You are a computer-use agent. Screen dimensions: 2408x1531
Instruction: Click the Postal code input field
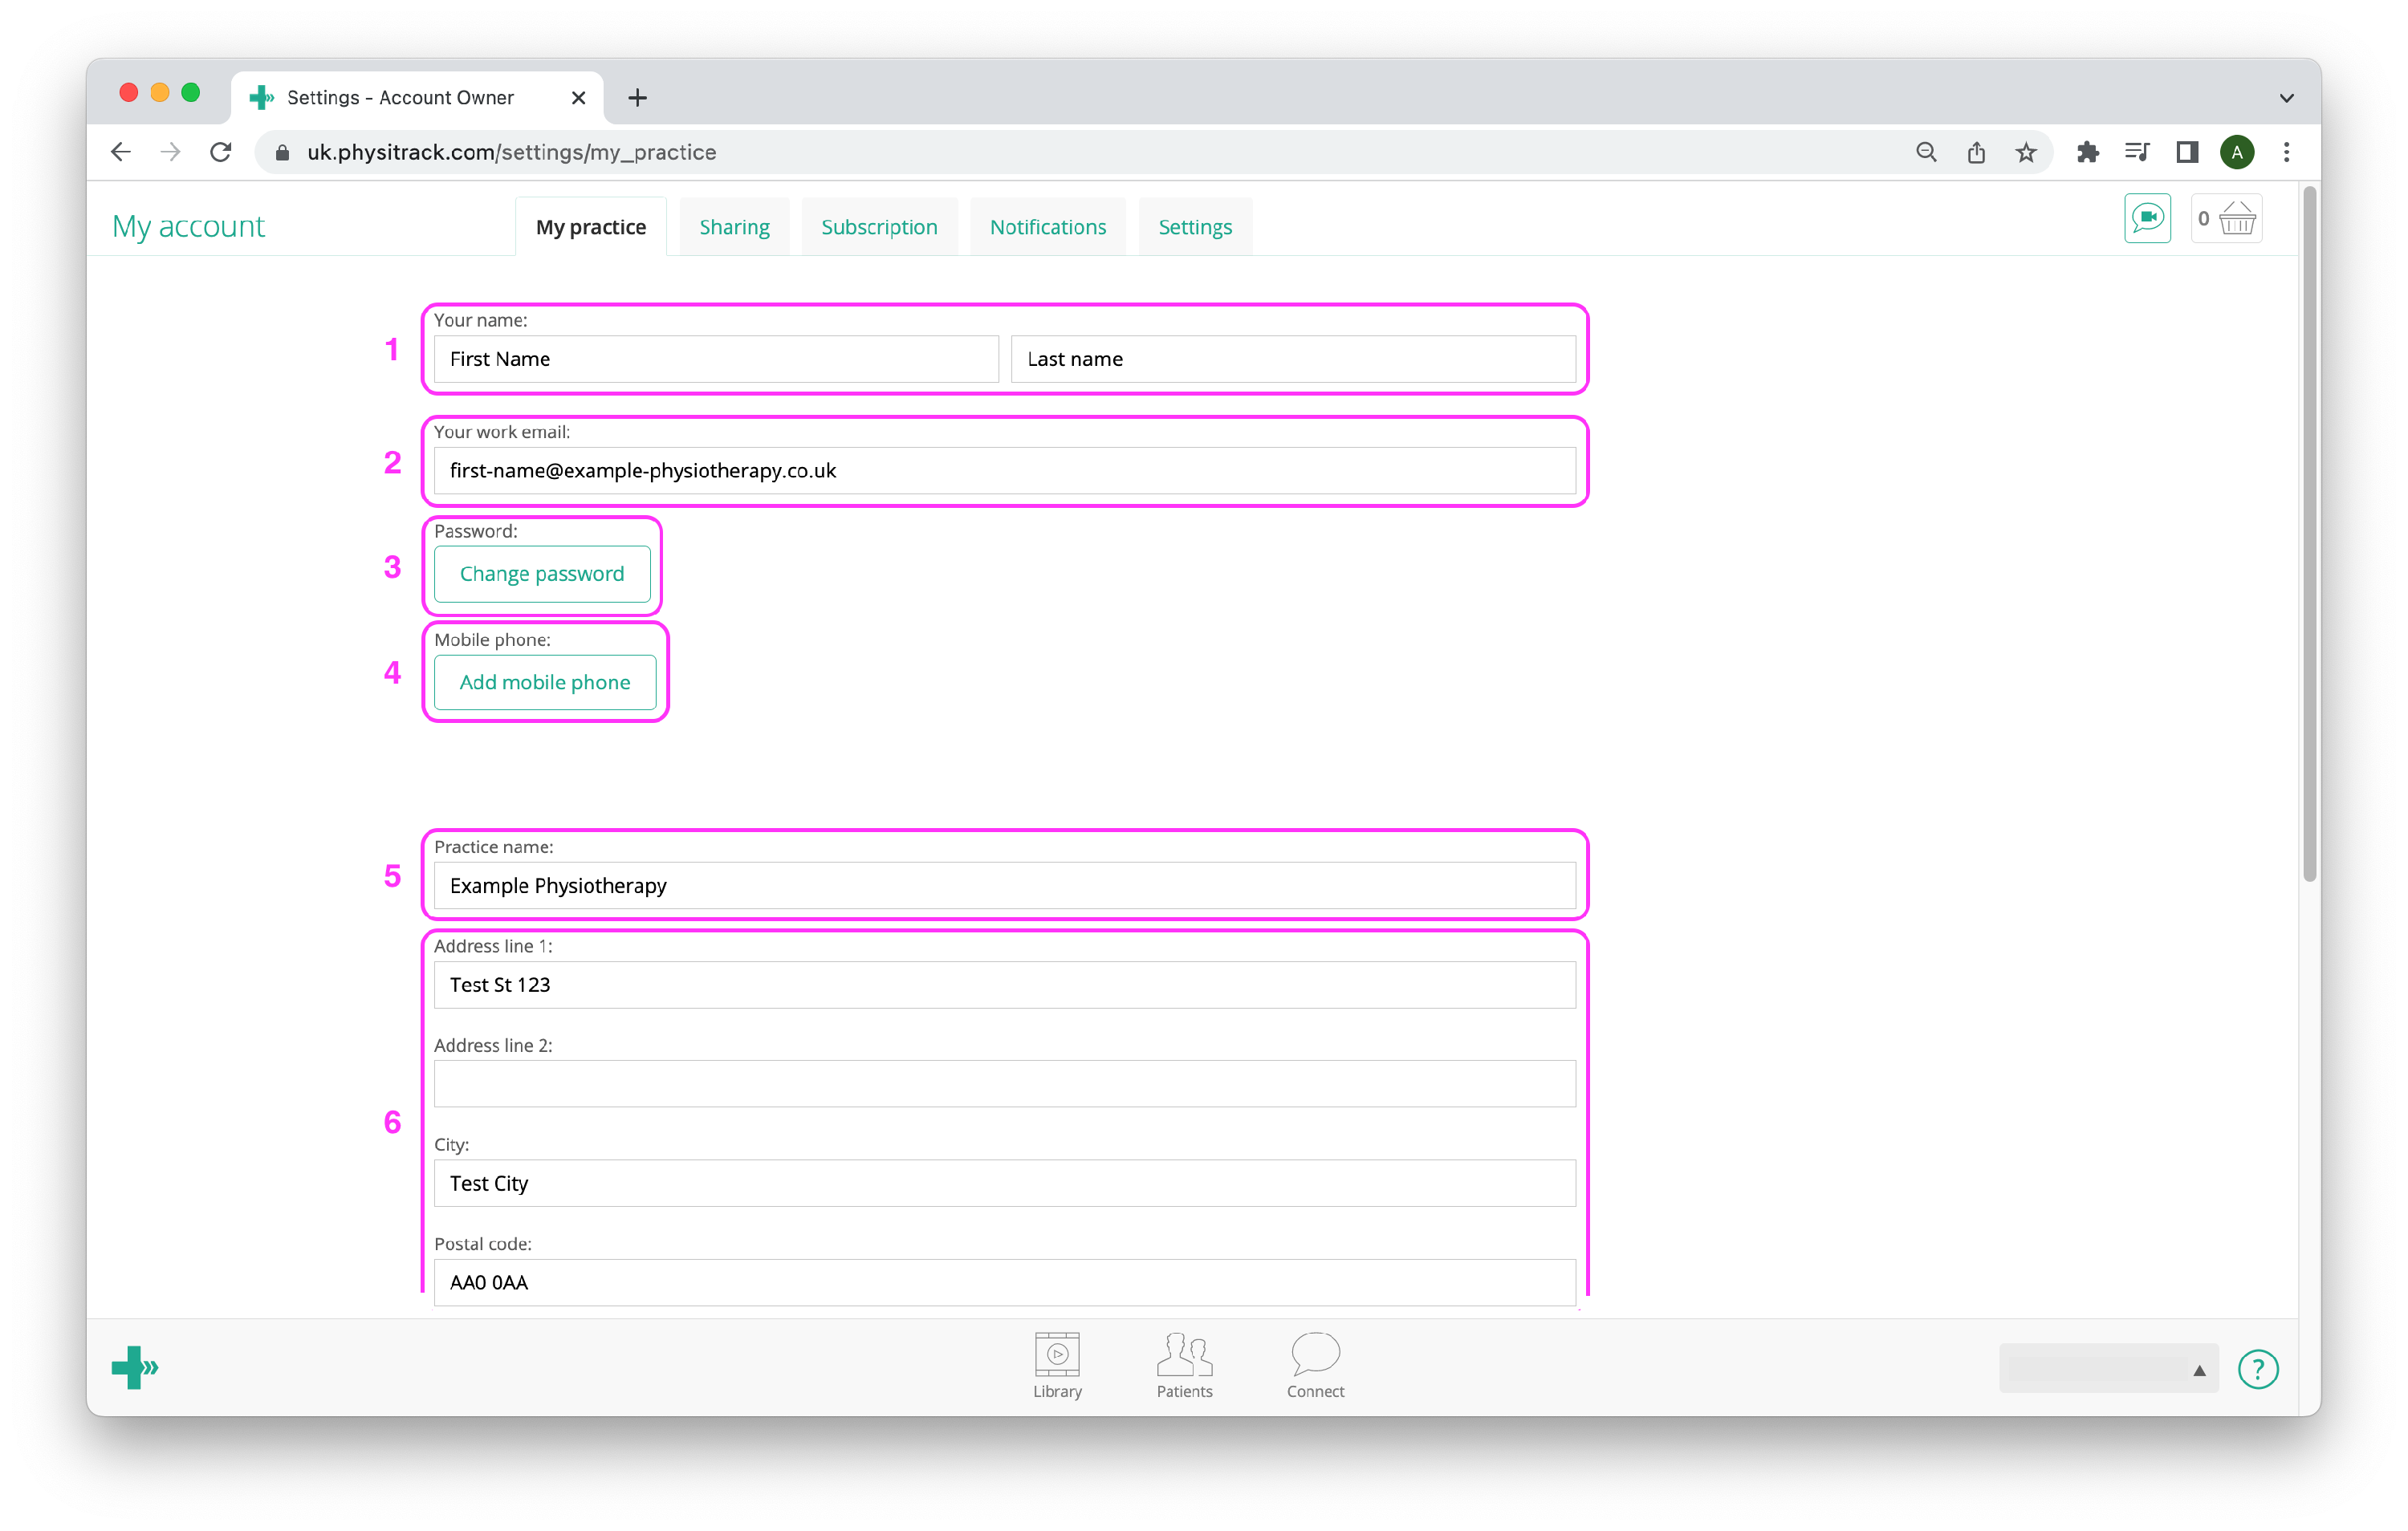tap(1005, 1282)
